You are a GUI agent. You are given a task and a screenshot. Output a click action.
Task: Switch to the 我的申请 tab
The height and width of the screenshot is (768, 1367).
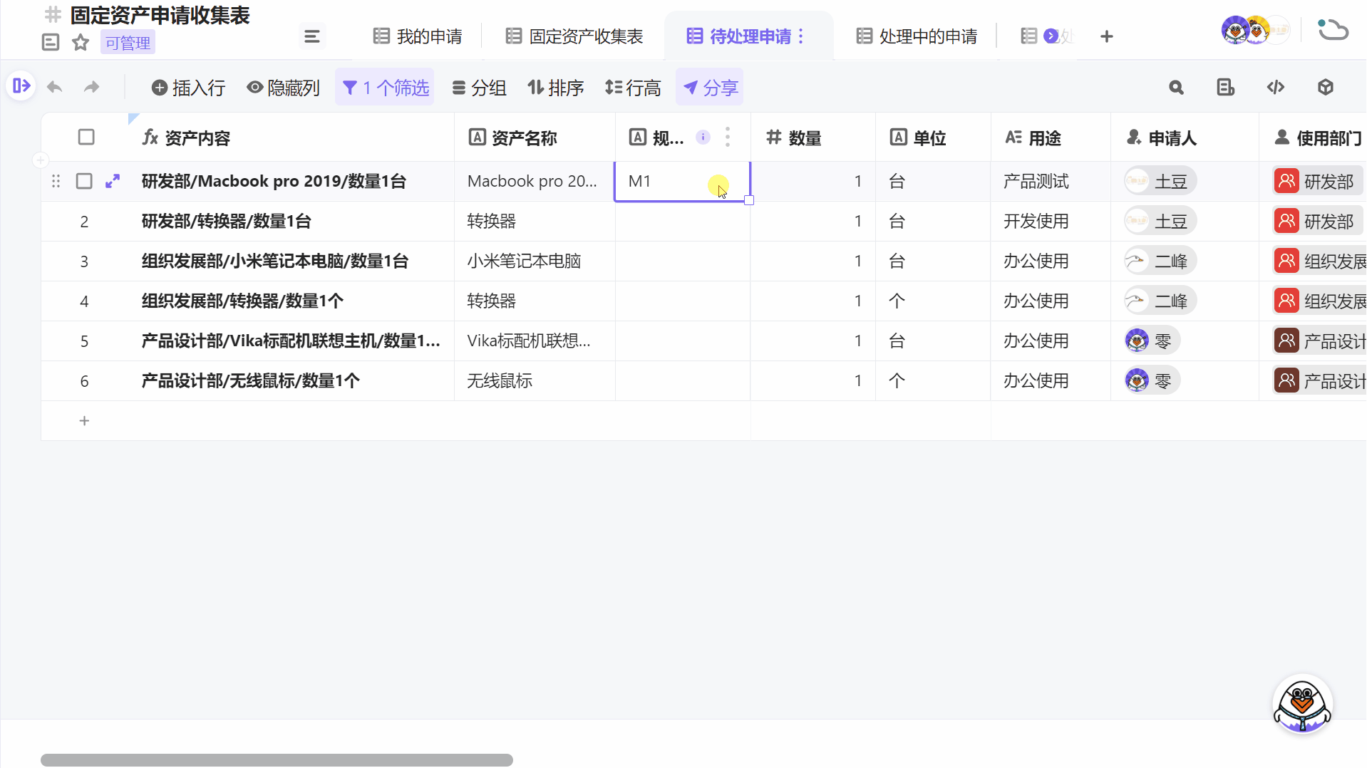coord(418,36)
